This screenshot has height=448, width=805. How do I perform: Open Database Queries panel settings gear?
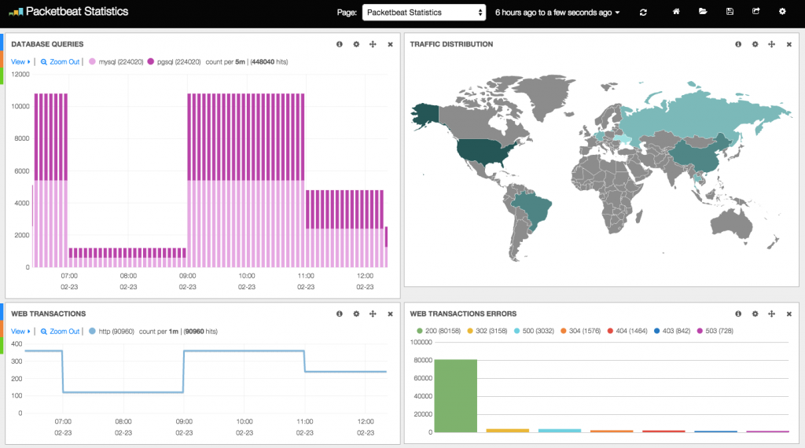(x=356, y=44)
